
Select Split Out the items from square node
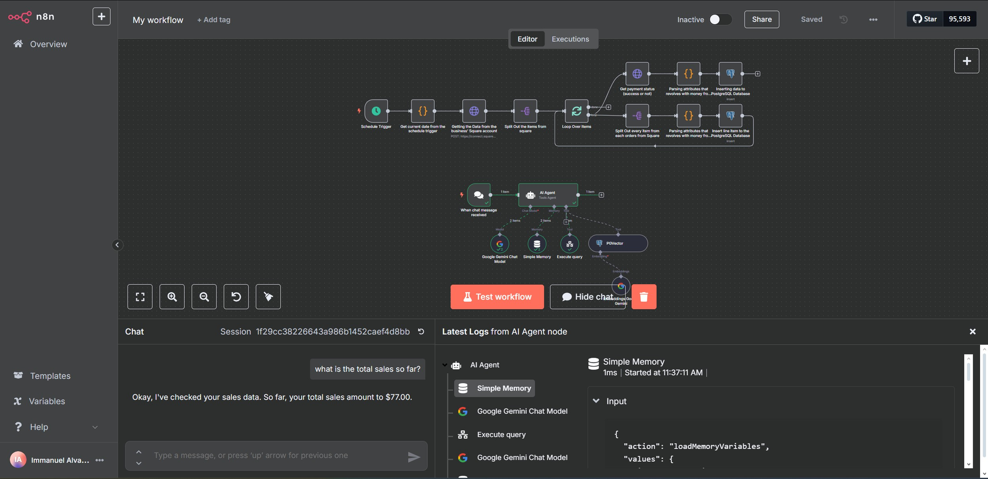point(526,111)
